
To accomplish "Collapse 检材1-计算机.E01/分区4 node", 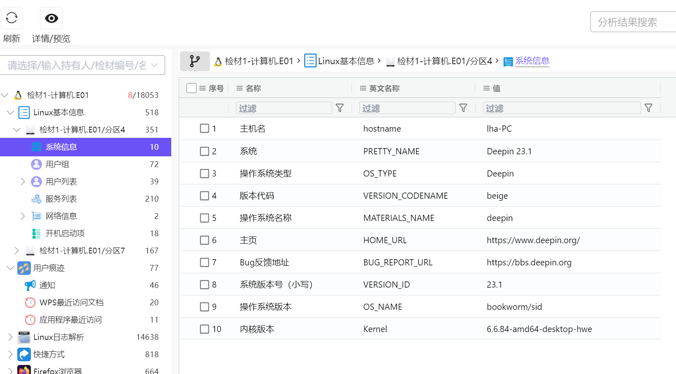I will (x=17, y=130).
